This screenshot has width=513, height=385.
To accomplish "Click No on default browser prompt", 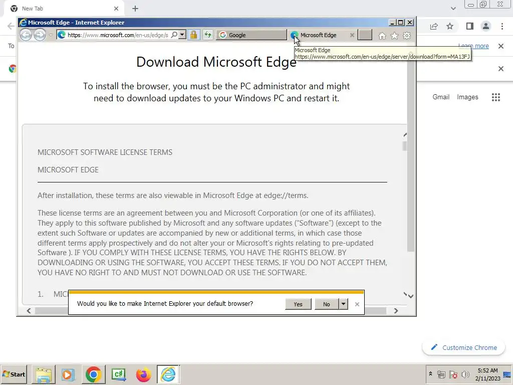I will [x=327, y=304].
